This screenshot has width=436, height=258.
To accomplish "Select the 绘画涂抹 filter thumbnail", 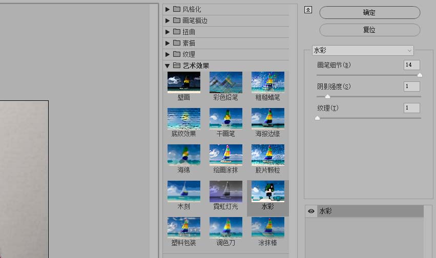I will 226,155.
